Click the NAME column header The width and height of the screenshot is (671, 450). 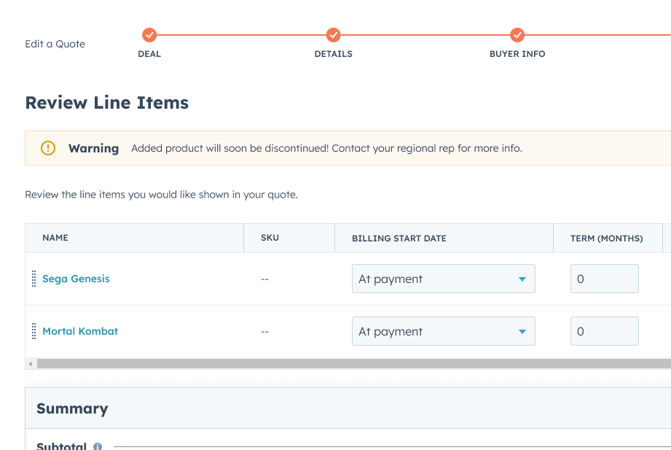pyautogui.click(x=55, y=238)
